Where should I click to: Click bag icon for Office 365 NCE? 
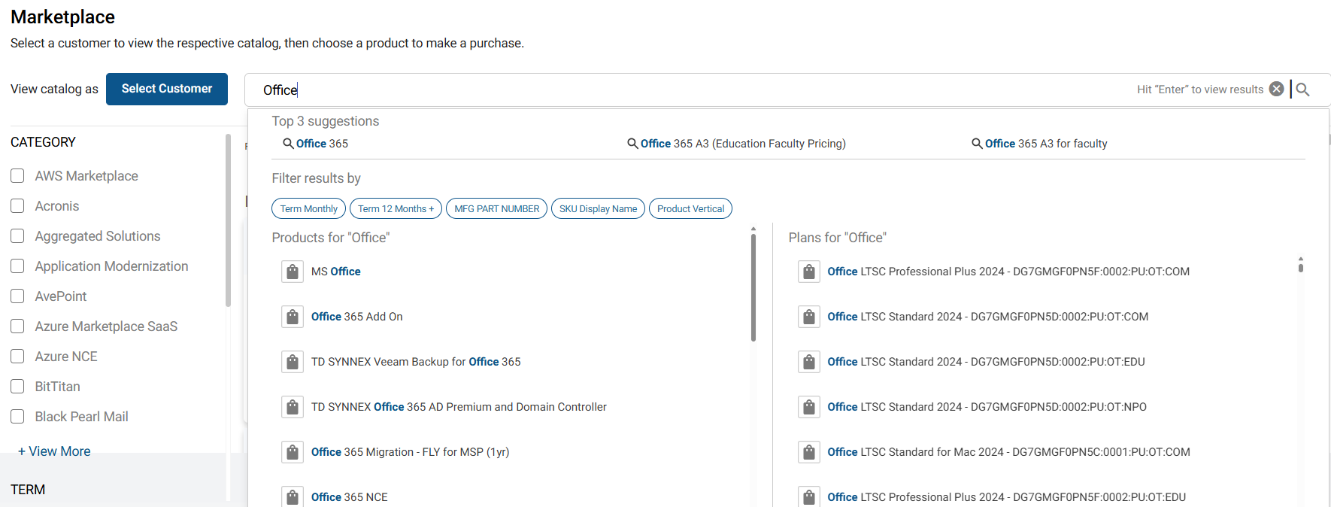pyautogui.click(x=293, y=496)
